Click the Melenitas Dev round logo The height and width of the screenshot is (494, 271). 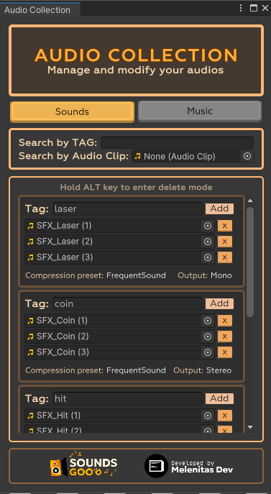coord(156,466)
